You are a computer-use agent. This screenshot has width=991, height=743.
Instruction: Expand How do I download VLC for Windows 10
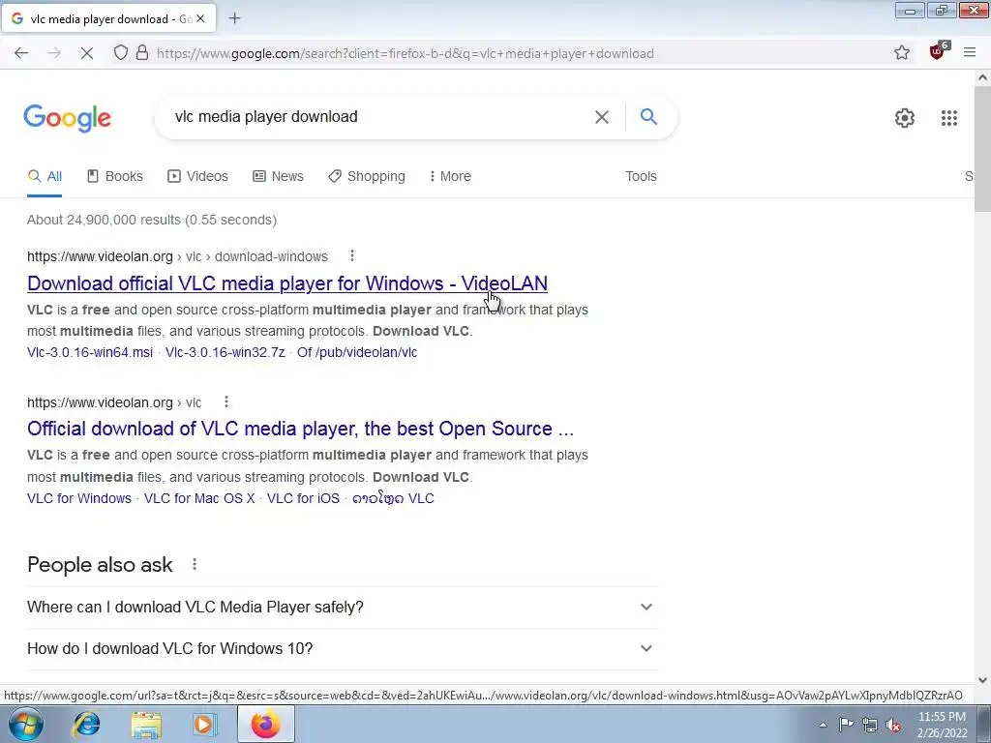(342, 649)
